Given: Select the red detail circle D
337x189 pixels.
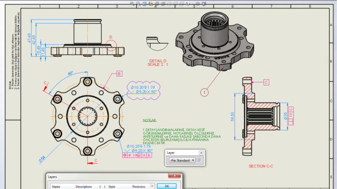Looking at the screenshot, I should click(x=111, y=46).
